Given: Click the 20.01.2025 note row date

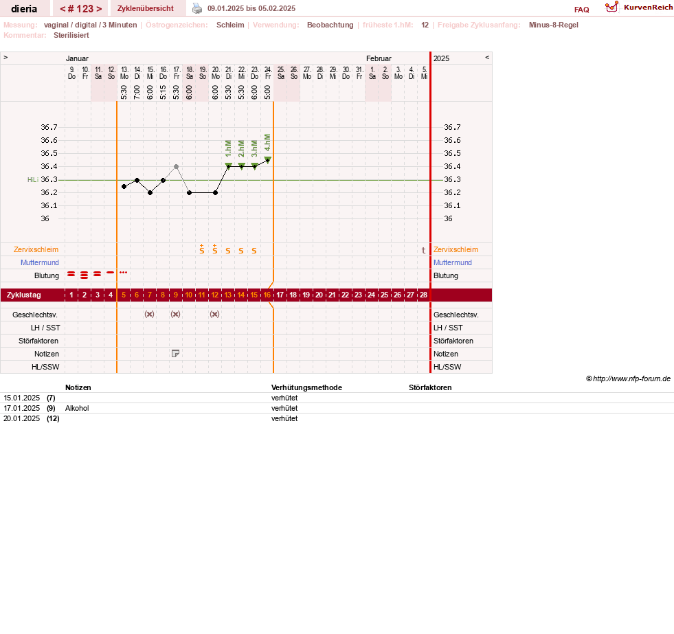Looking at the screenshot, I should tap(21, 418).
